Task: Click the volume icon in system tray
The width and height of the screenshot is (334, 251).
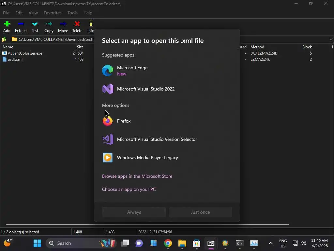Action: [x=303, y=243]
